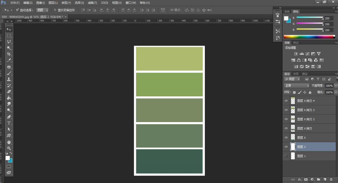Uncheck the 自动选择 checkbox
Image resolution: width=338 pixels, height=183 pixels.
click(17, 10)
